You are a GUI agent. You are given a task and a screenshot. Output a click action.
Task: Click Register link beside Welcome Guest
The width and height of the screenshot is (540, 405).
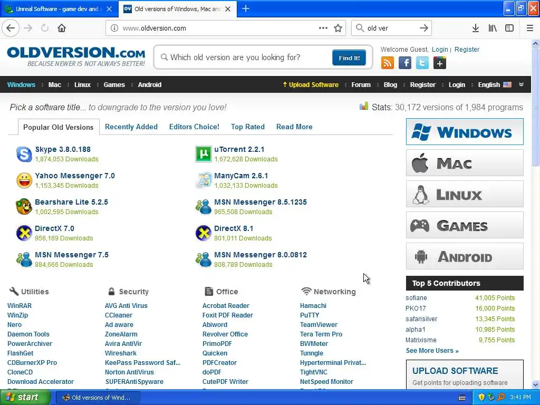pyautogui.click(x=467, y=49)
